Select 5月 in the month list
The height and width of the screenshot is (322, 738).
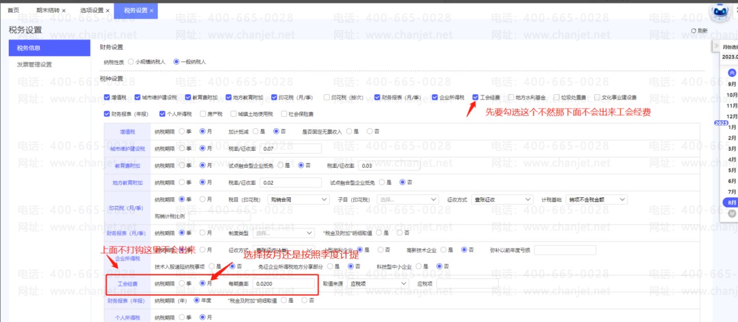point(732,170)
